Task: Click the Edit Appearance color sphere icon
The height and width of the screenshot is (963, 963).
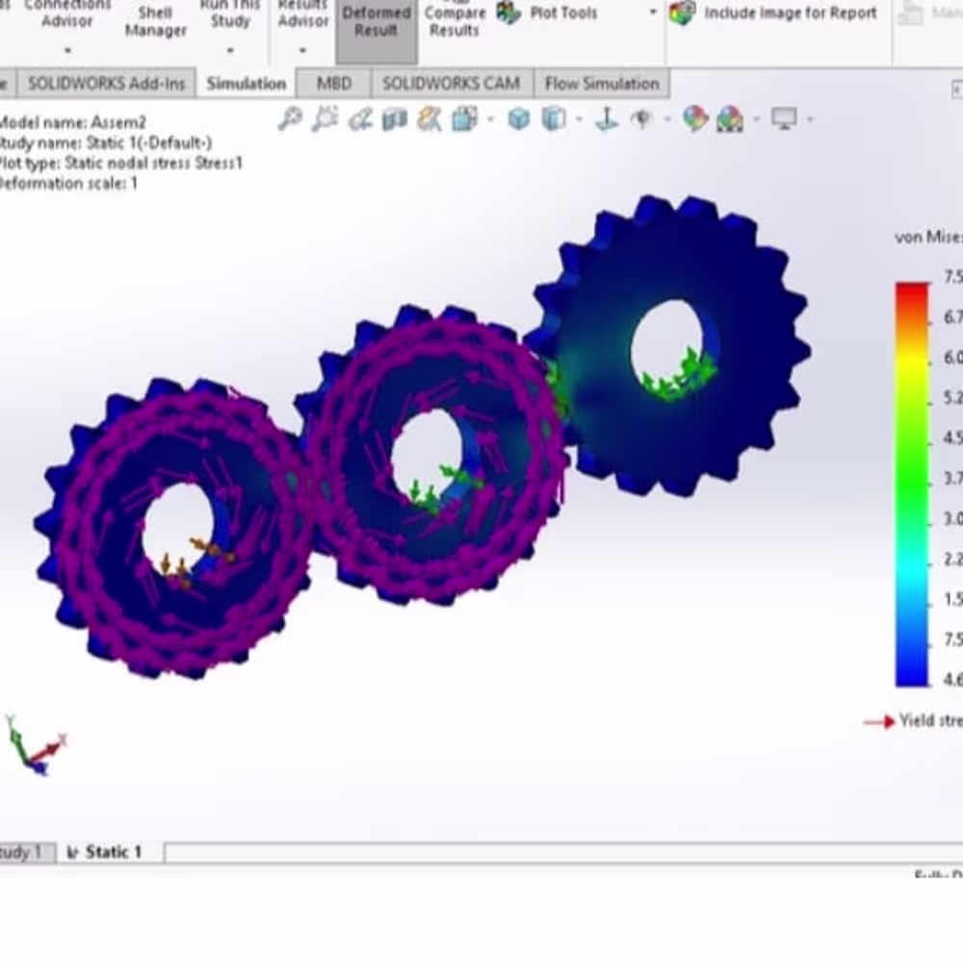Action: (x=695, y=118)
